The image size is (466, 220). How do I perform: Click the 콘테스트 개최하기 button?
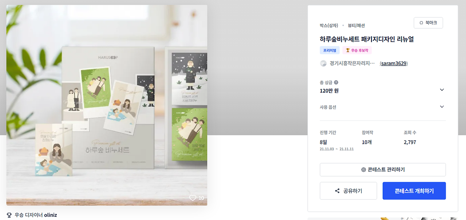pyautogui.click(x=414, y=191)
